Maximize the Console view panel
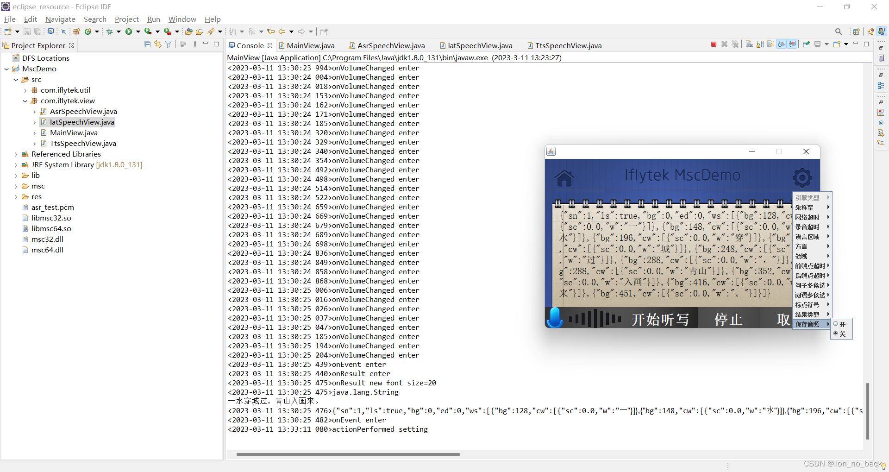 866,44
